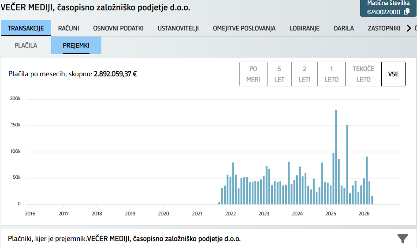Switch to the Računi tab
417x248 pixels.
click(68, 28)
